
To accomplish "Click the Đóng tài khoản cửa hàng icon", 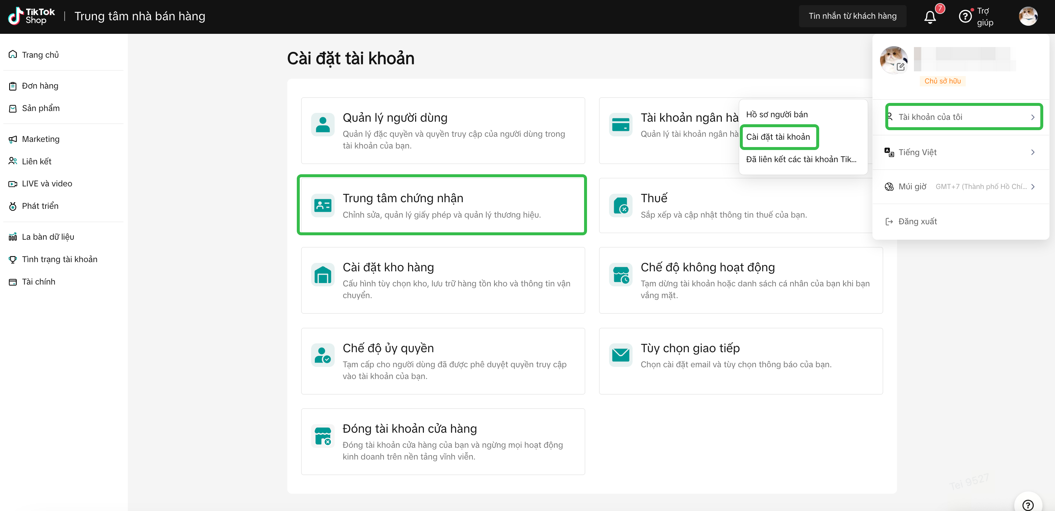I will [323, 436].
